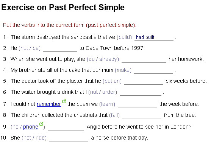
Task: Click the (not / ride) verb hint
Action: click(34, 138)
